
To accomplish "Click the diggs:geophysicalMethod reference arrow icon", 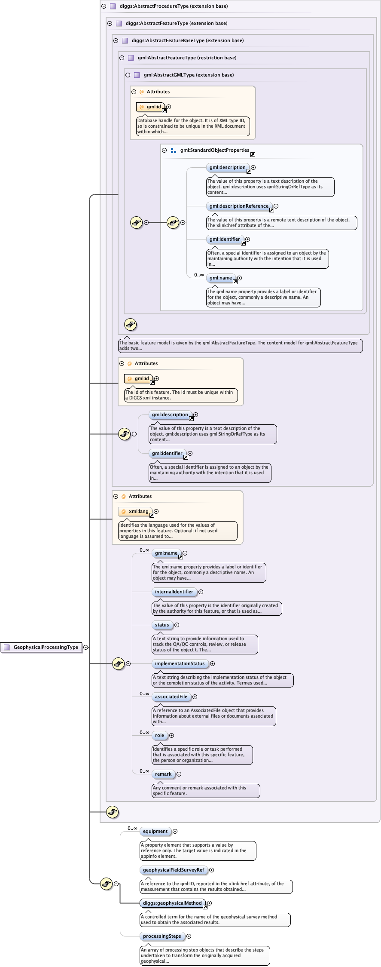I will pos(205,907).
